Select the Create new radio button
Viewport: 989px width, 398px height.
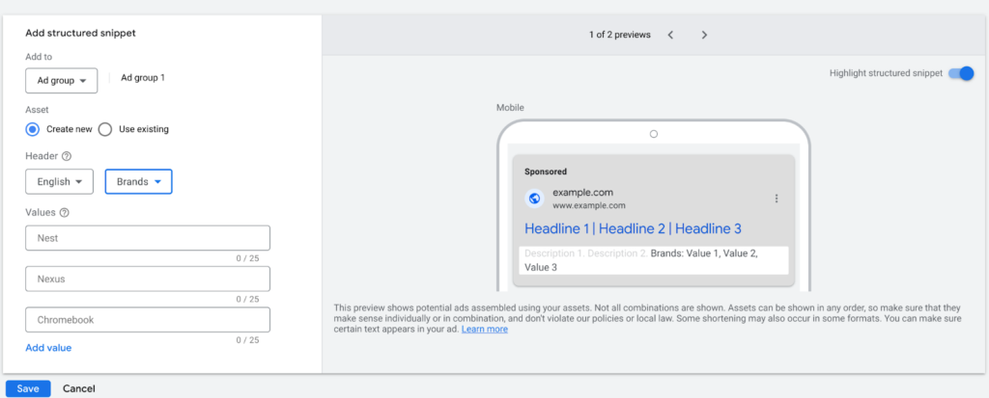(x=32, y=129)
